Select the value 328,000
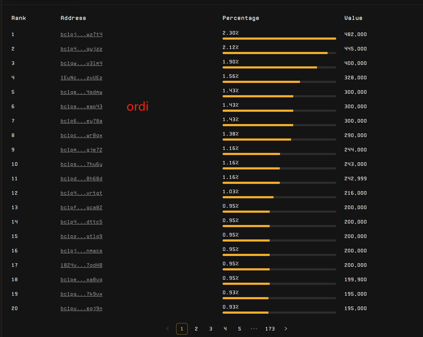 [x=356, y=78]
